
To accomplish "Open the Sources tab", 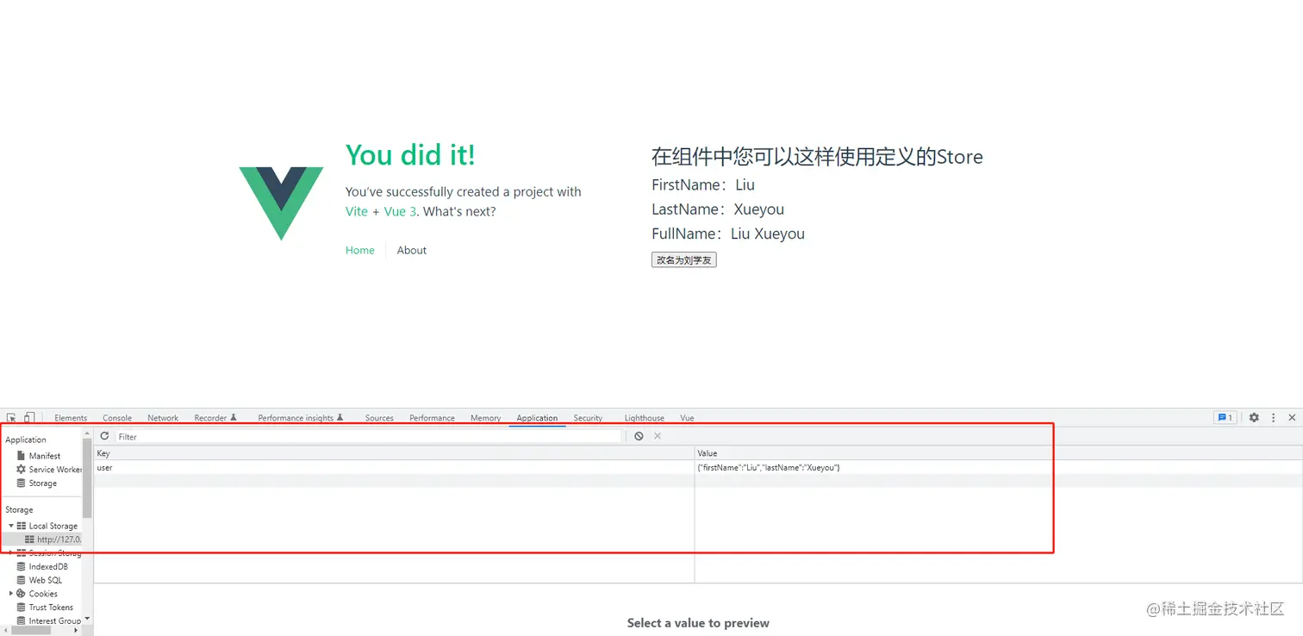I will [379, 418].
